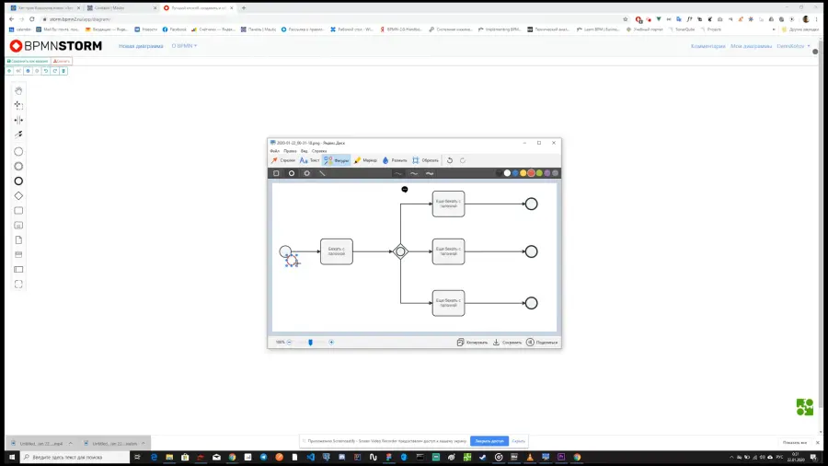This screenshot has width=828, height=466.
Task: Select the Маркер highlighter tool
Action: [x=365, y=160]
